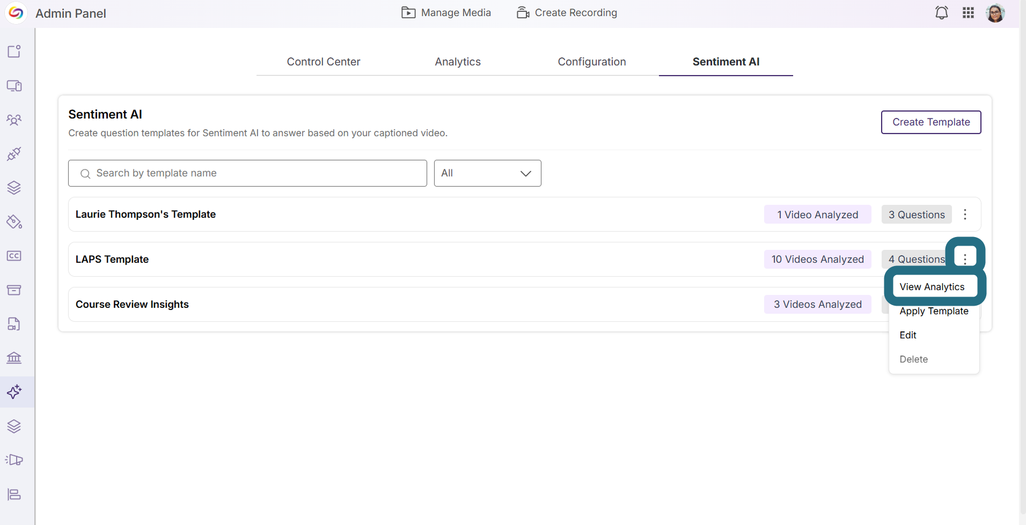Select the Course Review Insights row title
The image size is (1026, 525).
tap(132, 304)
